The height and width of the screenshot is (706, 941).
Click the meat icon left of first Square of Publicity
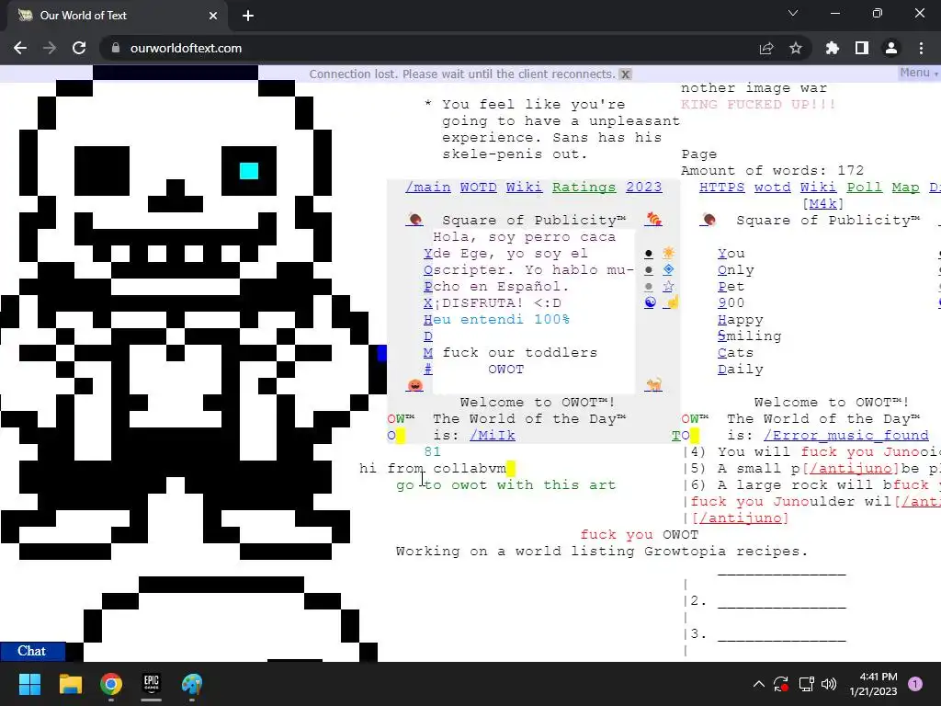[x=414, y=219]
